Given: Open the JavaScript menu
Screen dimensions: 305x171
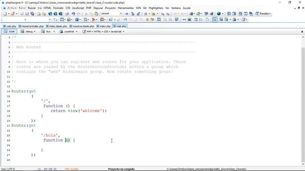Looking at the screenshot, I should pos(78,8).
